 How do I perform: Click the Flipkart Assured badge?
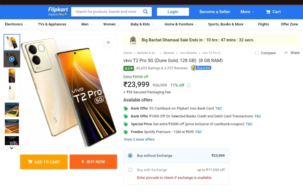click(201, 68)
